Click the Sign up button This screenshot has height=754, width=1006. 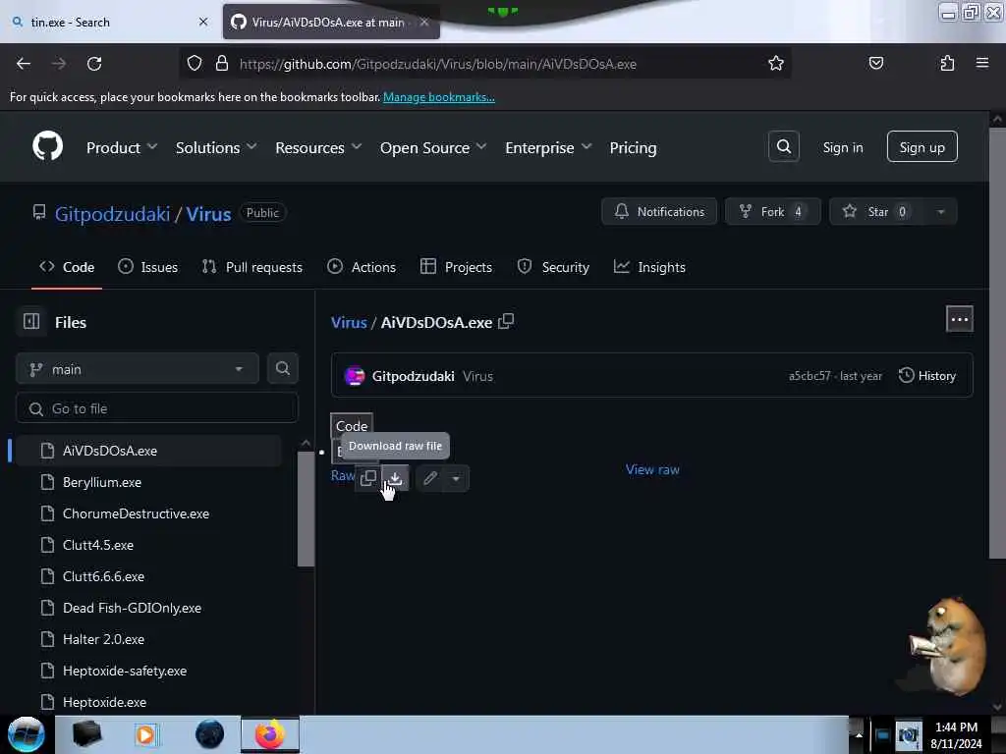tap(922, 147)
